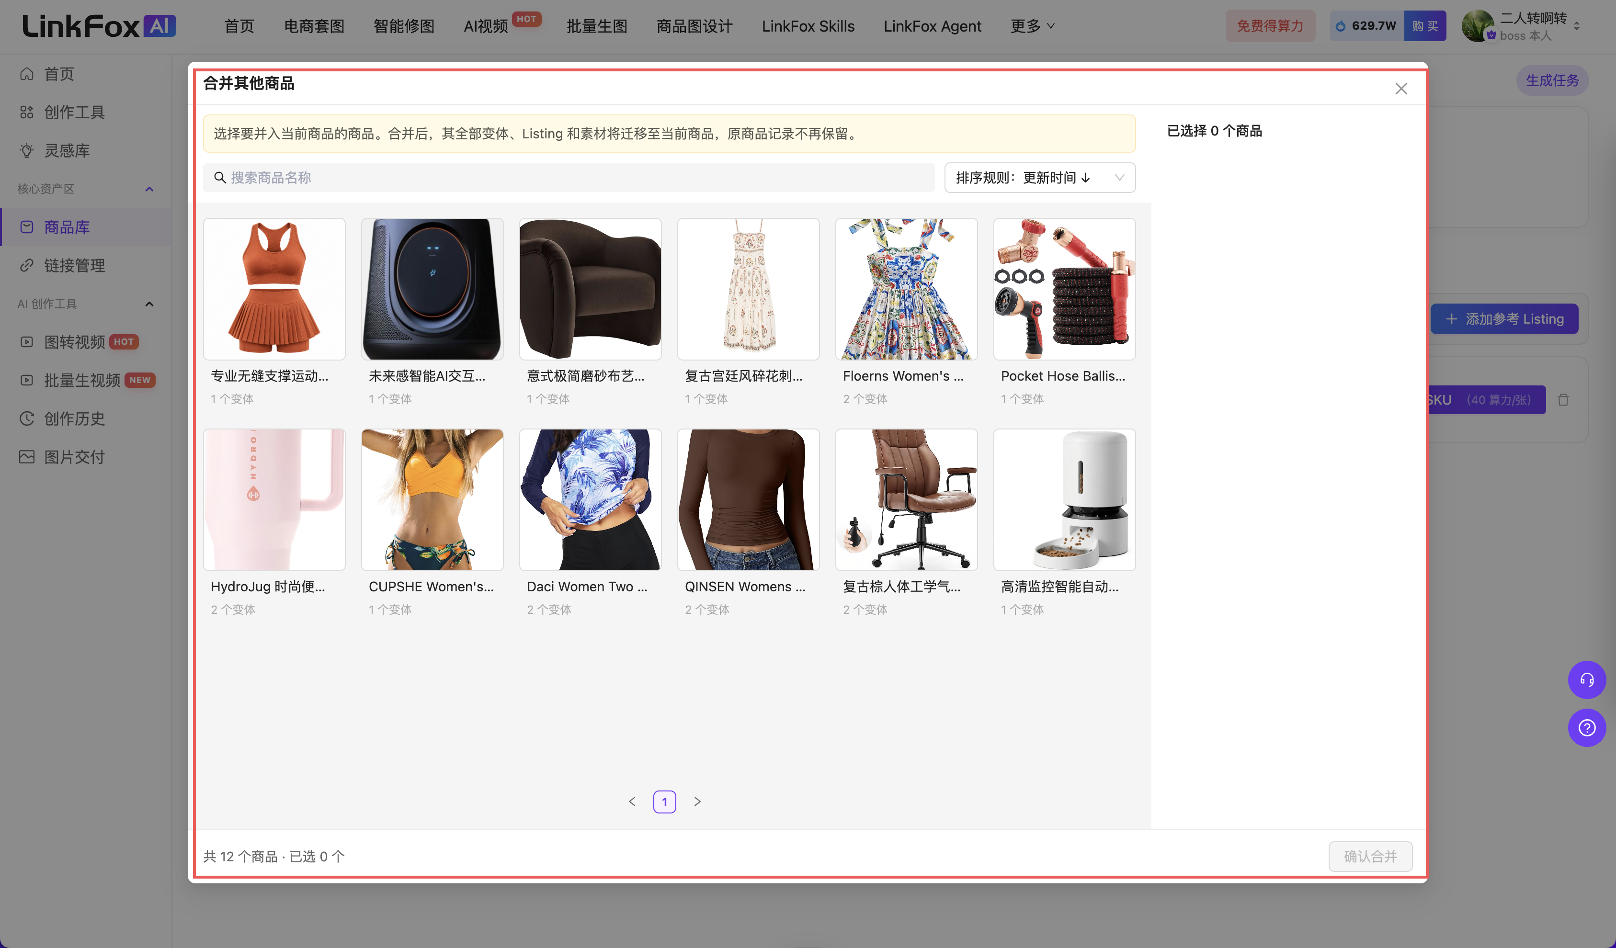Open 灵感库 in the sidebar

click(x=85, y=151)
